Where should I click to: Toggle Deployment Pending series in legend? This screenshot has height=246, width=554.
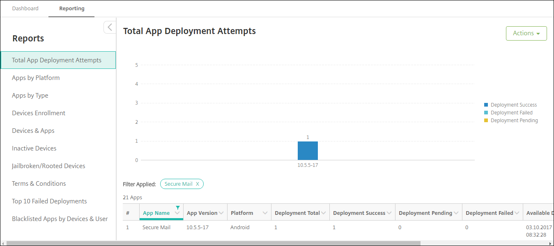click(486, 121)
